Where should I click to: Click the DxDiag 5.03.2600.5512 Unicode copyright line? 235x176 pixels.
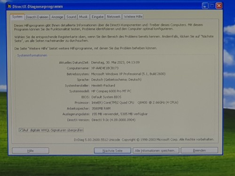click(x=144, y=139)
